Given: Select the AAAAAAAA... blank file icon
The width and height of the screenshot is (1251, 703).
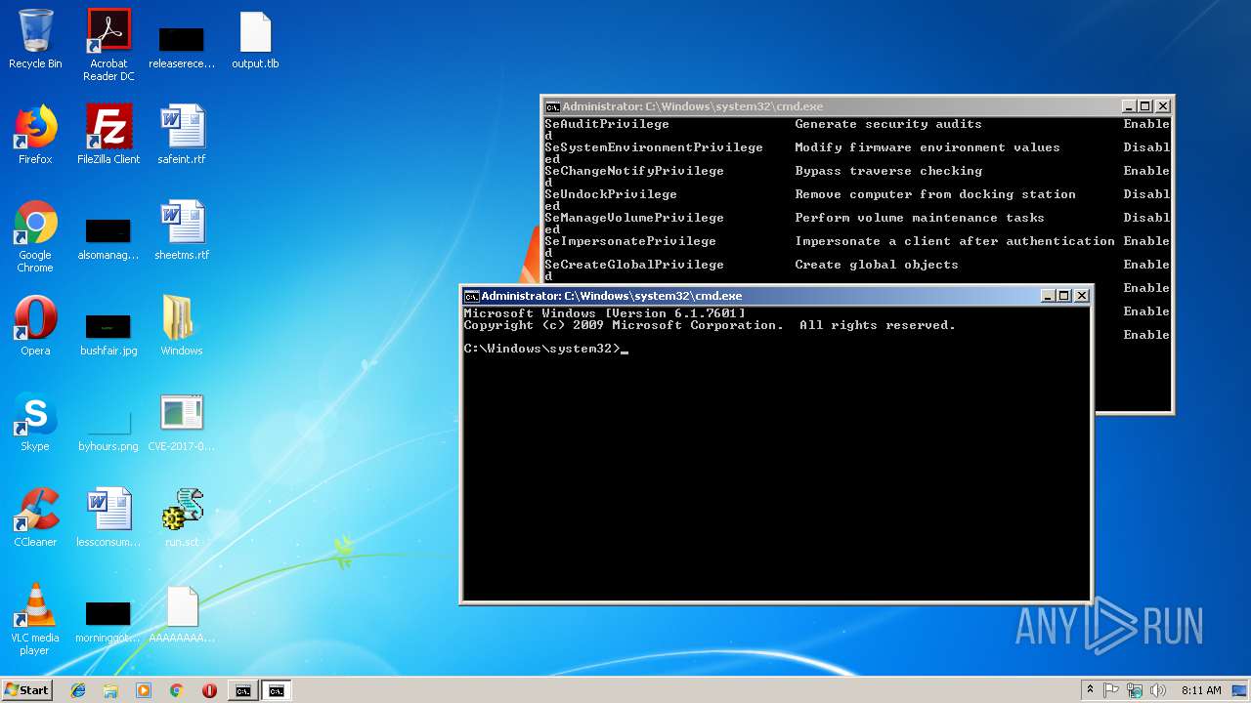Looking at the screenshot, I should pos(182,614).
